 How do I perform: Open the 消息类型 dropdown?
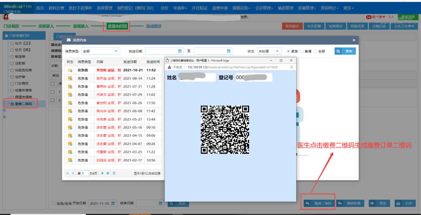(101, 51)
